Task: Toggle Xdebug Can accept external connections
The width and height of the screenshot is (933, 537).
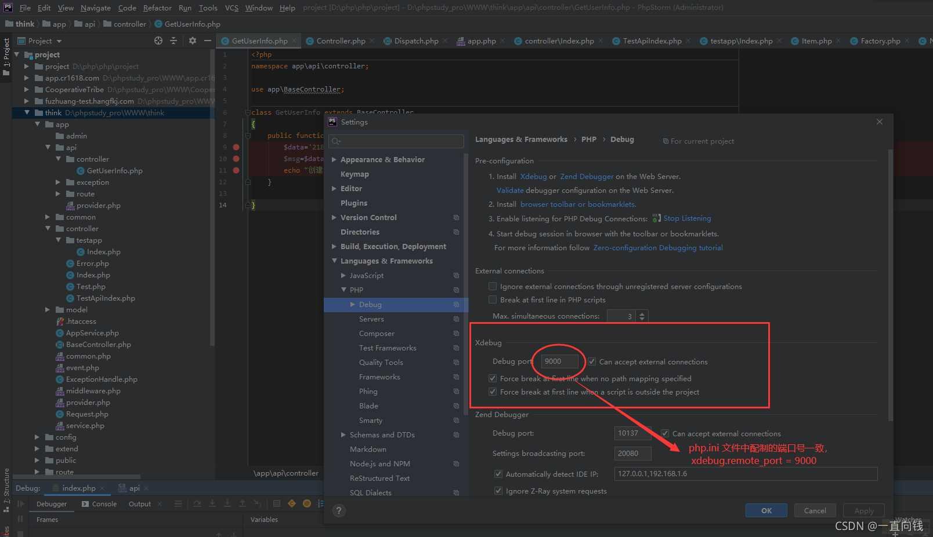Action: click(592, 361)
